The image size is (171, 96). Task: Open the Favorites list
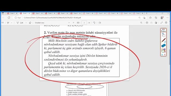(151, 18)
